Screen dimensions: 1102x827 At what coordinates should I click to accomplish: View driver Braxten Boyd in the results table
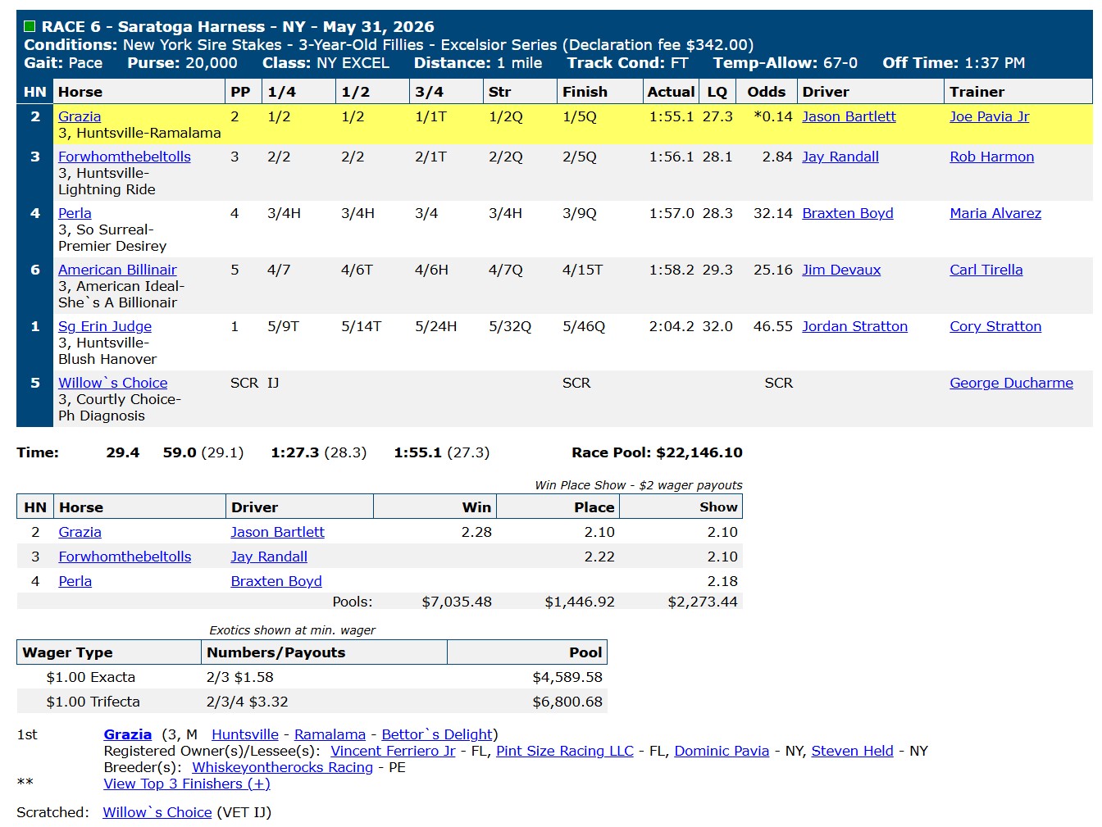[x=848, y=213]
